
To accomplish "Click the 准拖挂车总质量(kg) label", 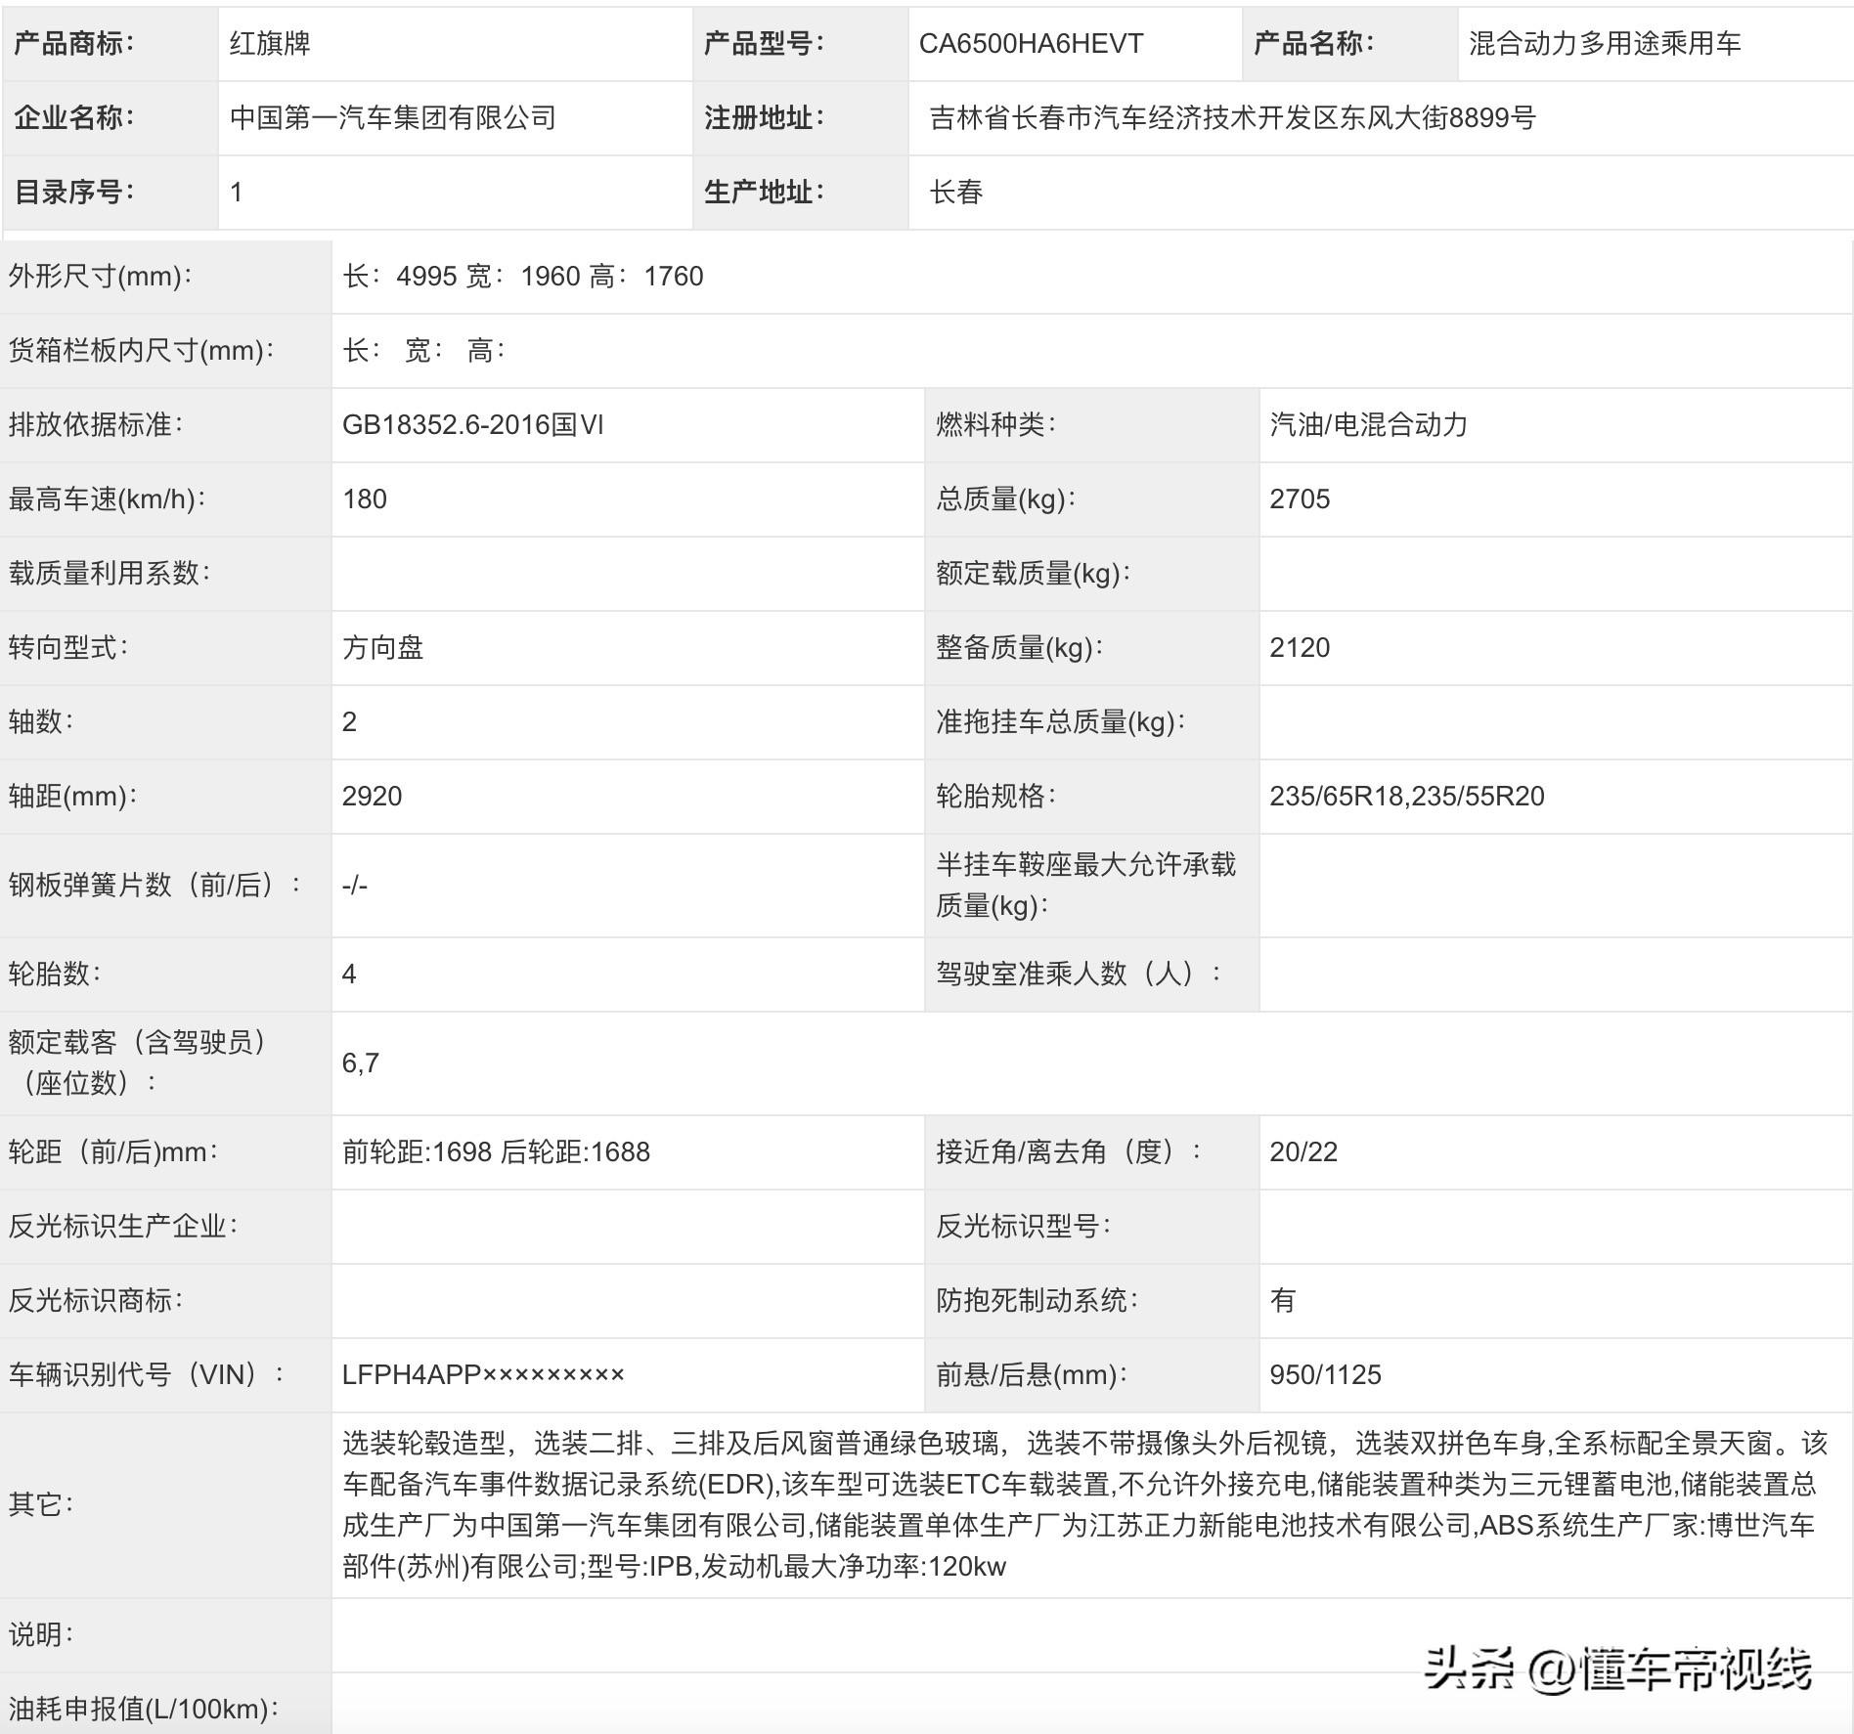I will pyautogui.click(x=1060, y=721).
